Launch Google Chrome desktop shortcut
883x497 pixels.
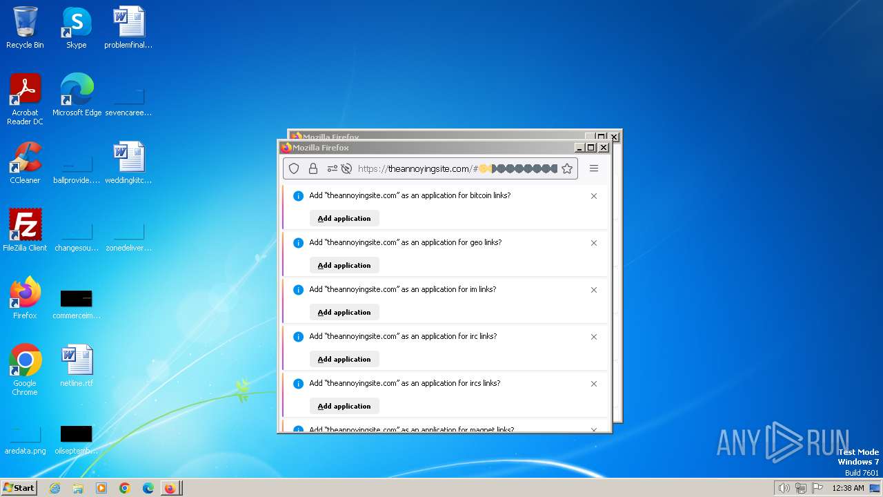[25, 370]
